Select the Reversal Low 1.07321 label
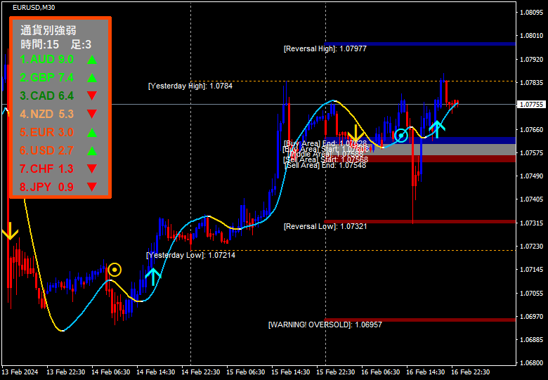Screen dimensions: 548x380 pos(325,227)
